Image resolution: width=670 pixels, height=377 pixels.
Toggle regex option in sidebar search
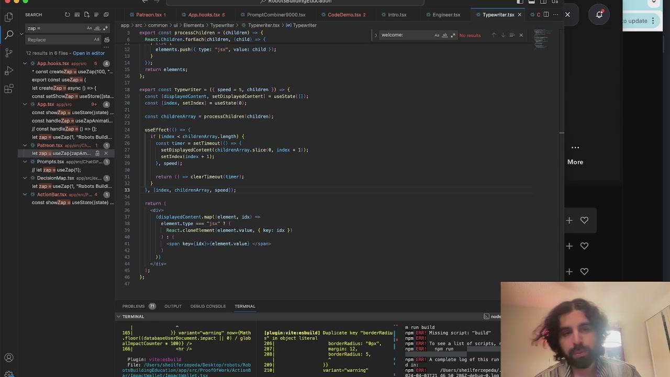[105, 28]
